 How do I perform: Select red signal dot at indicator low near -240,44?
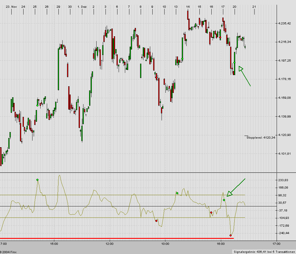click(x=230, y=235)
